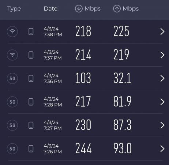Click the 5G icon for the 7:27 PM test

click(x=12, y=125)
